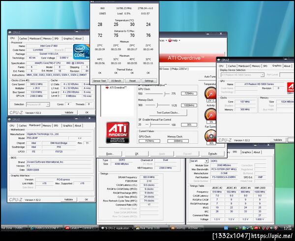Click Validate in the Radeon Graphics CPU-Z window
Screen dimensions: 295x241
click(278, 140)
